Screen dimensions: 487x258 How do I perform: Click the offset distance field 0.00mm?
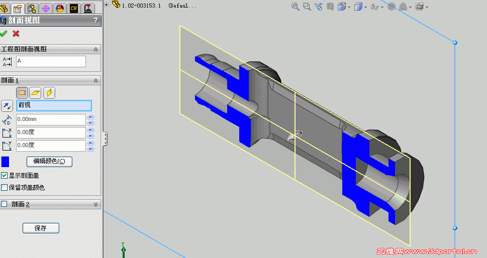click(x=51, y=119)
